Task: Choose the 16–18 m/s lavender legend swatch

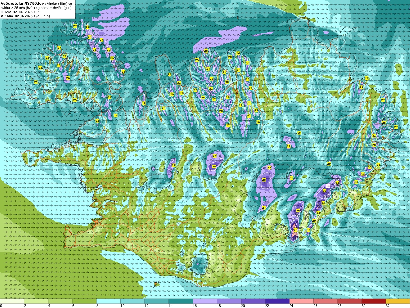Action: [x=205, y=301]
